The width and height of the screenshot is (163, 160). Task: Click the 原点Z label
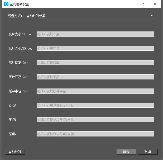[12, 134]
